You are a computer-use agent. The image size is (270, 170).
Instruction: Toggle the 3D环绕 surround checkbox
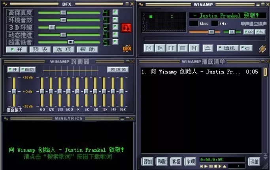tap(115, 27)
